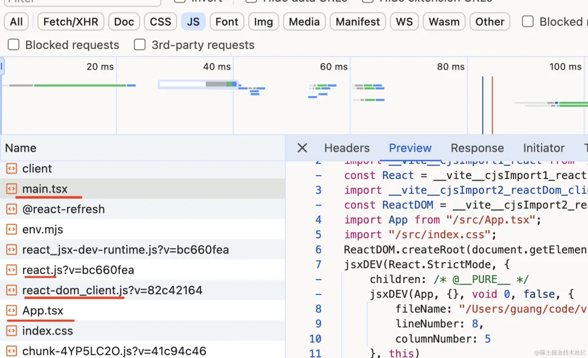588x358 pixels.
Task: Click the script icon beside client
Action: click(x=11, y=169)
